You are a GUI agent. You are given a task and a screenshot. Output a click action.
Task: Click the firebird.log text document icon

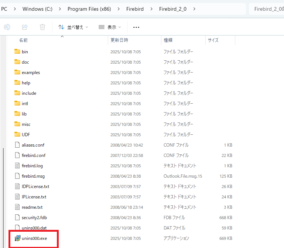coord(17,165)
